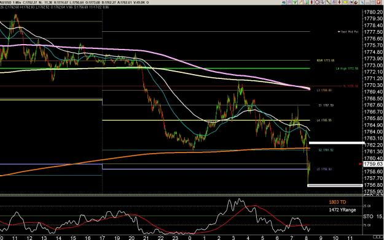Click the 1767.60 price axis label

point(373,105)
